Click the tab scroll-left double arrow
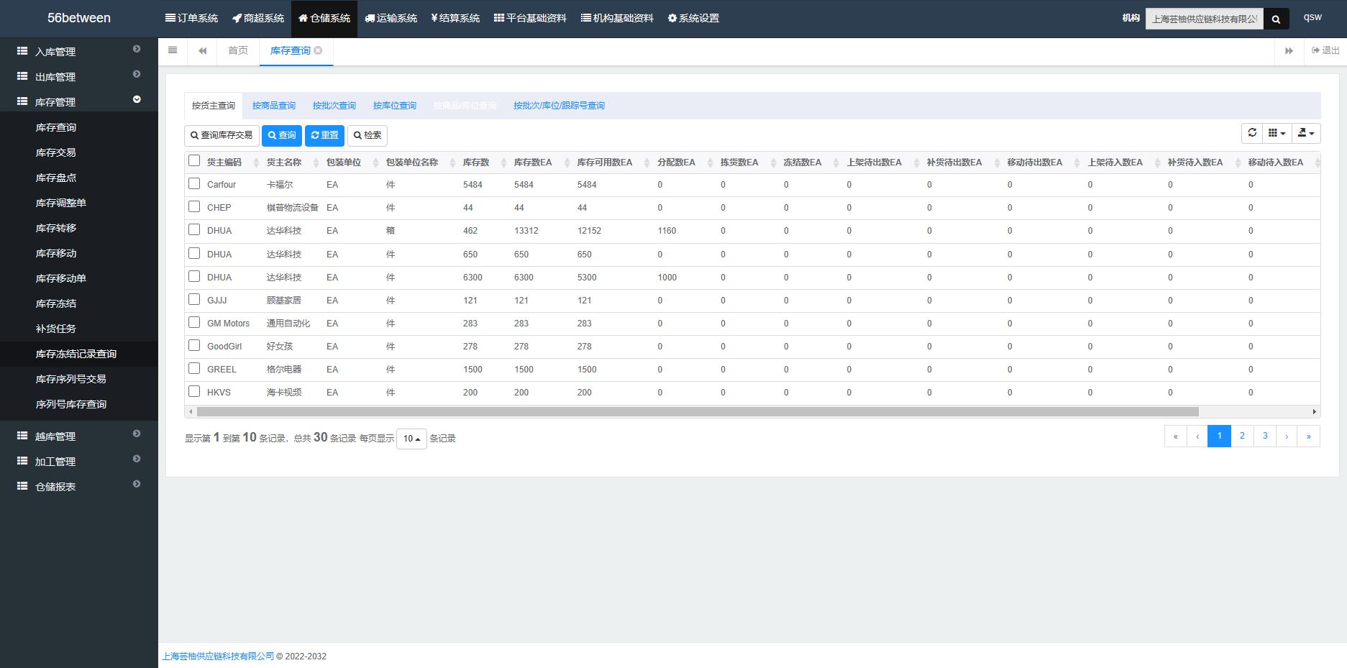This screenshot has height=668, width=1347. tap(203, 50)
